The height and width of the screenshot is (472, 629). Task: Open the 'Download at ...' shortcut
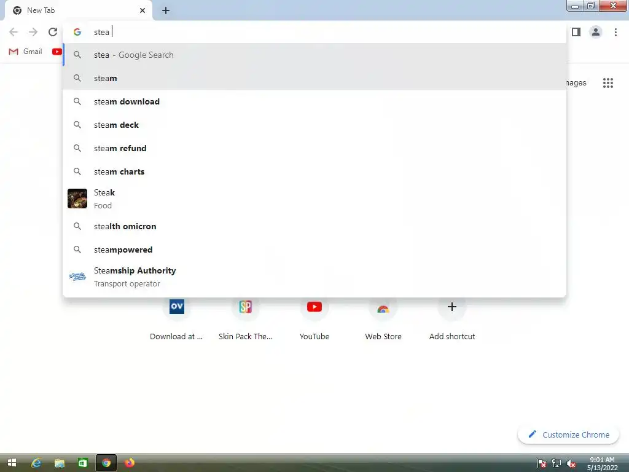point(176,319)
